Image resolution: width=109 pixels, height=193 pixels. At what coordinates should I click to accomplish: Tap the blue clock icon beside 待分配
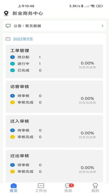(x=12, y=57)
